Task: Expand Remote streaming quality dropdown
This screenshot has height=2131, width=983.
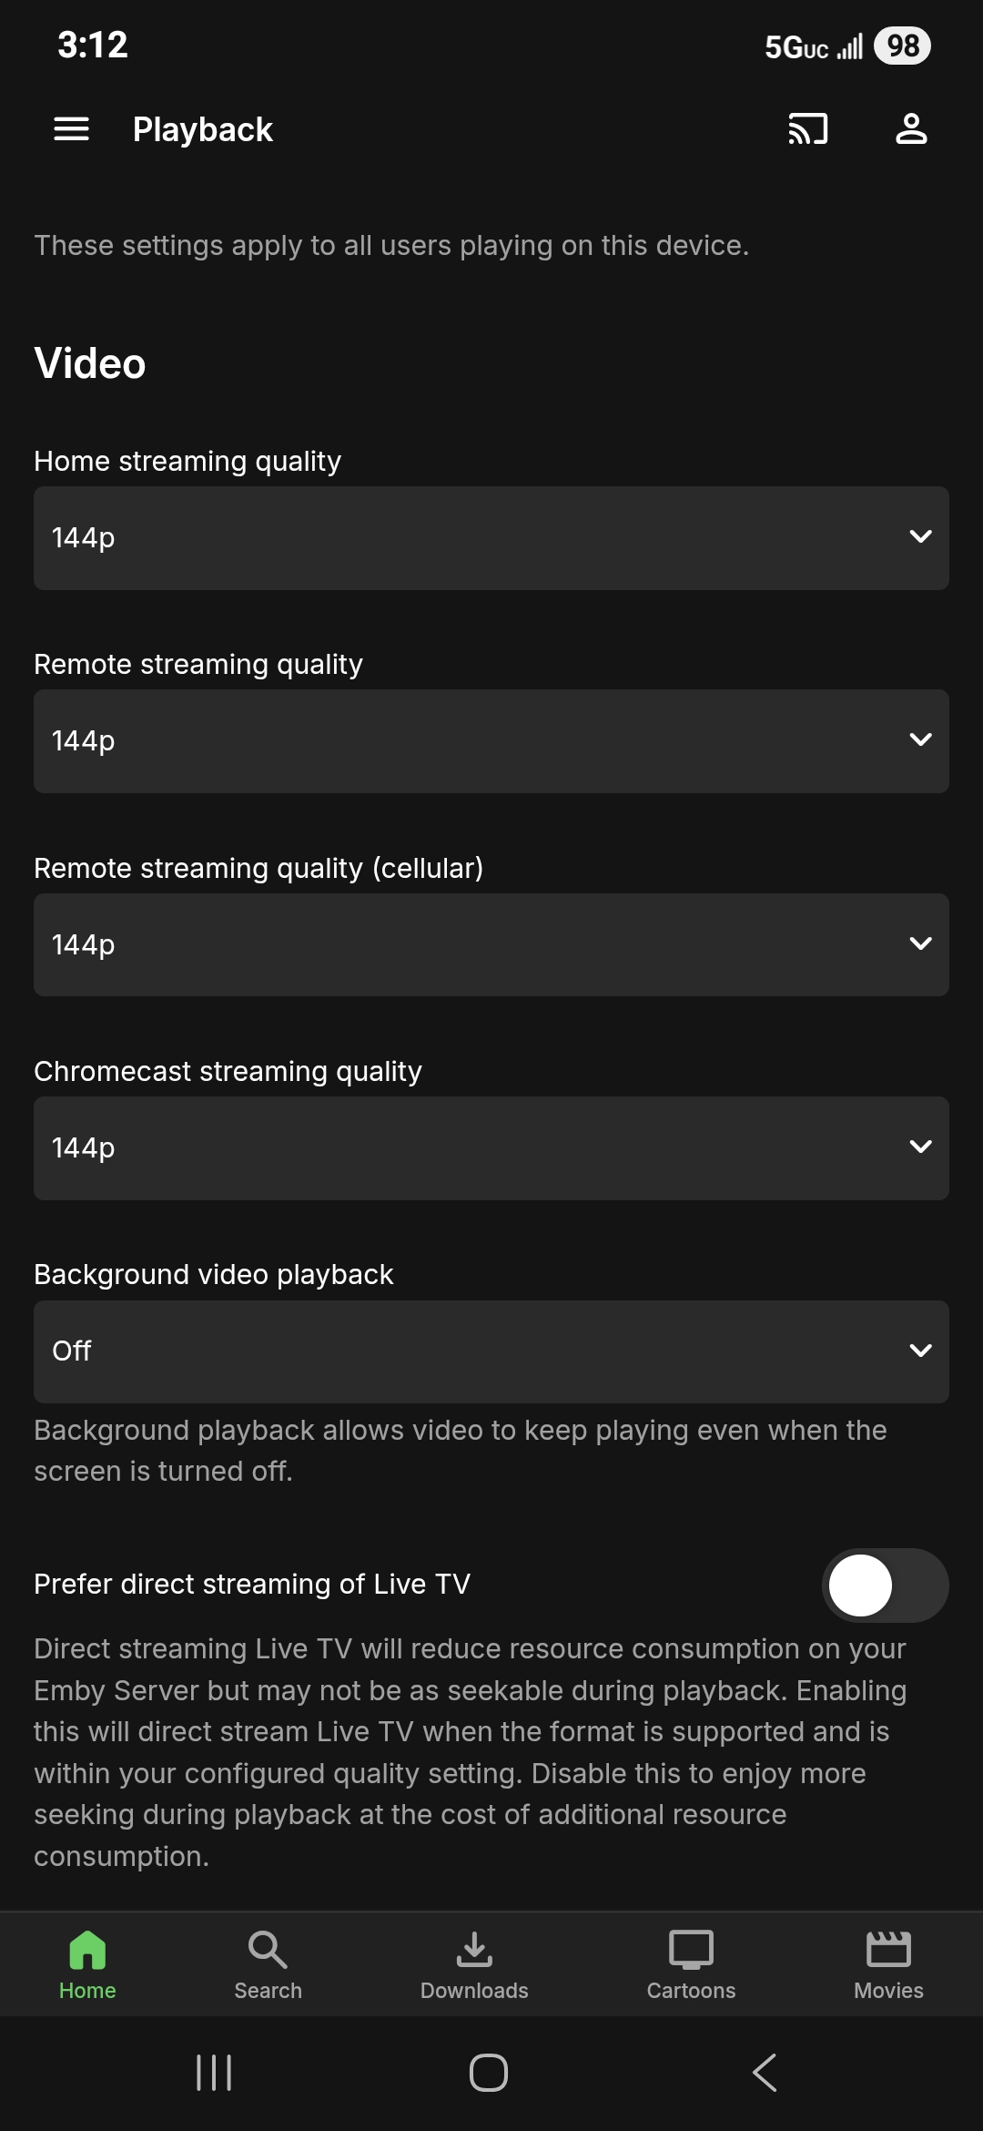Action: 491,741
